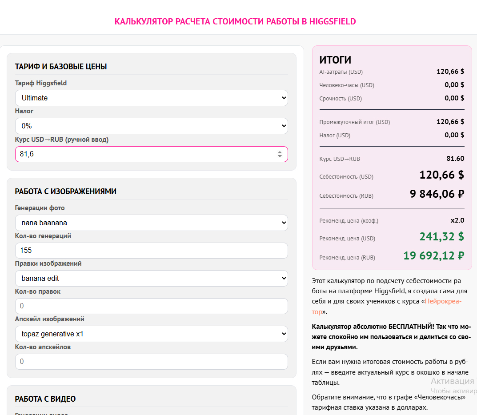Click the Кол-во правок input field
This screenshot has width=477, height=415.
(151, 306)
